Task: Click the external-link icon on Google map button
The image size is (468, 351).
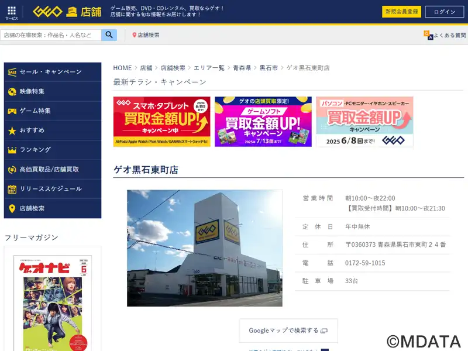Action: 324,331
